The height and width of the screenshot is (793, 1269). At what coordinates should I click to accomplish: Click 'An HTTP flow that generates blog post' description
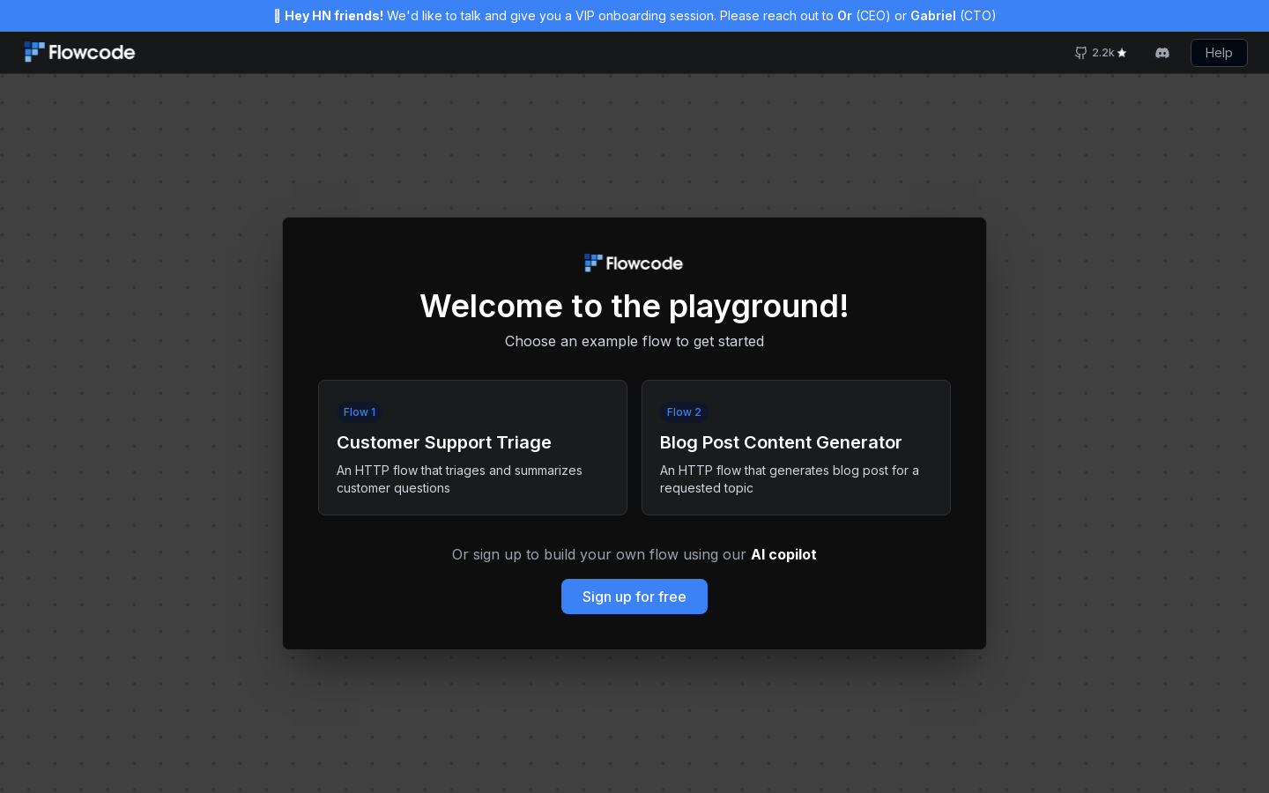click(790, 479)
